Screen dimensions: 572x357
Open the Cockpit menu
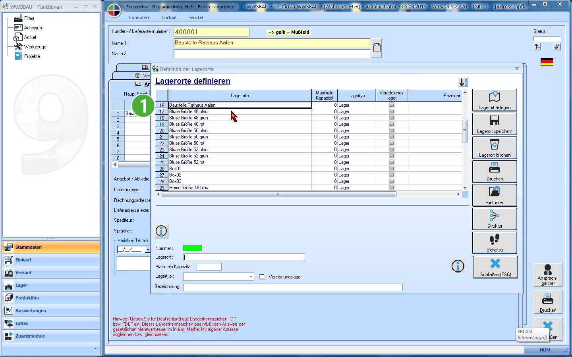(x=169, y=17)
